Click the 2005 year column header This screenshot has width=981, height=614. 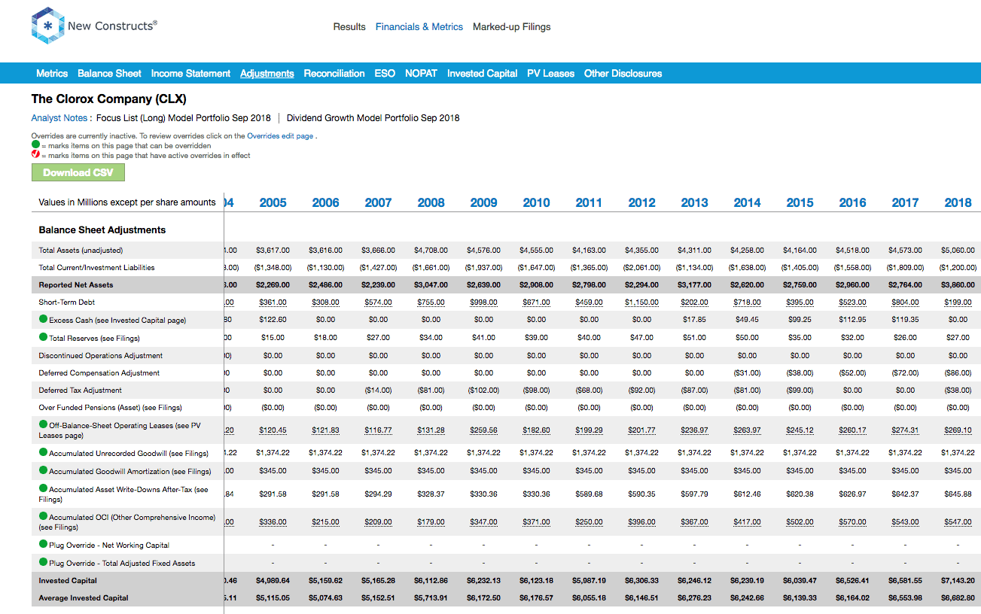[x=273, y=202]
